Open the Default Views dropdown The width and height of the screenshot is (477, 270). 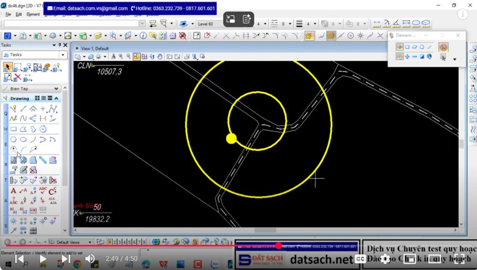[90, 242]
